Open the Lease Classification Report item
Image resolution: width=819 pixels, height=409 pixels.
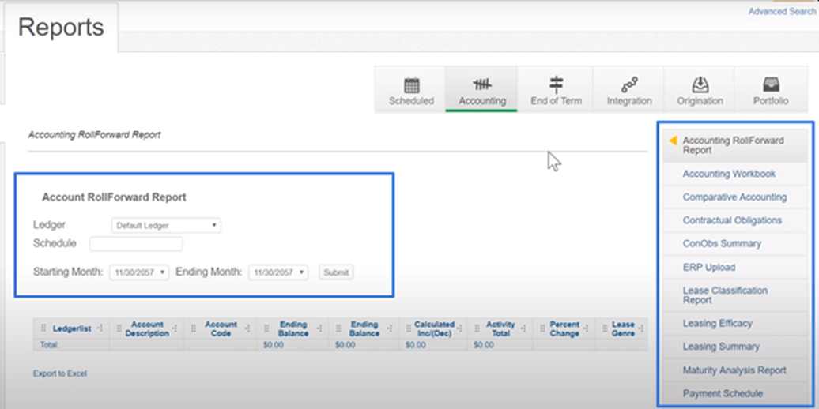click(x=725, y=295)
